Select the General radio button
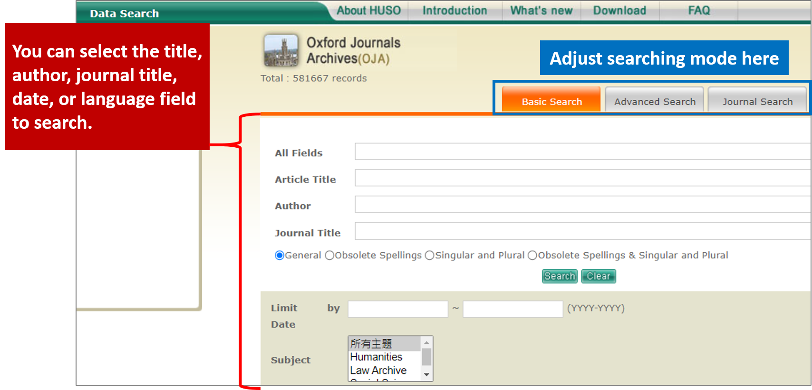 280,256
